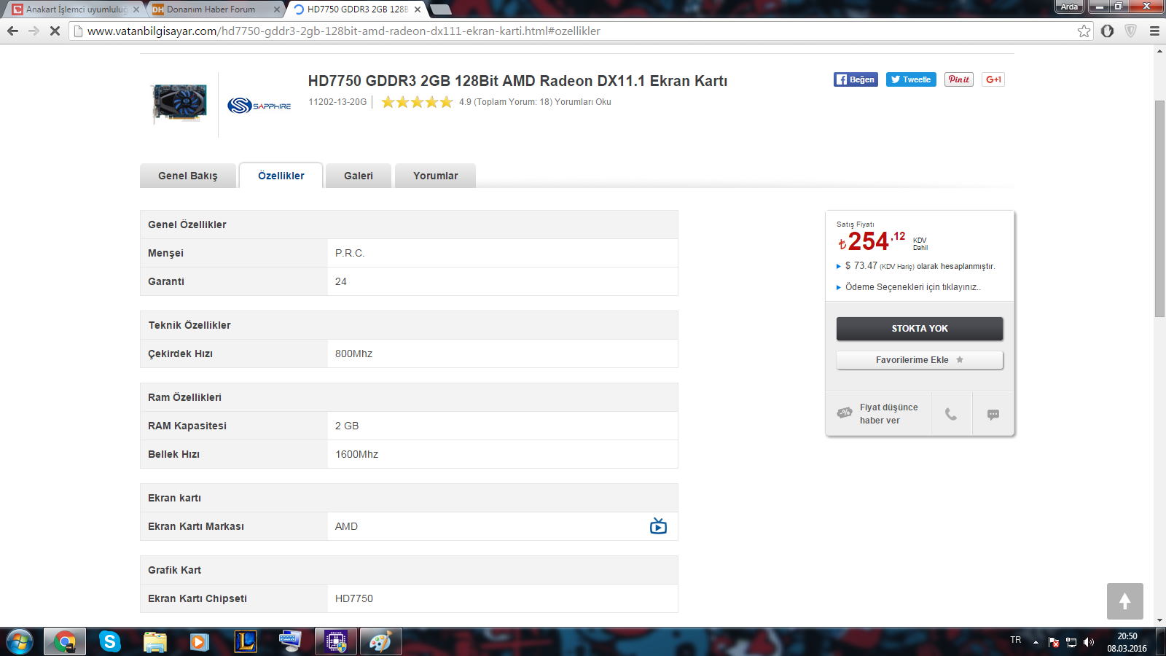Click the TR language indicator

(x=1016, y=640)
